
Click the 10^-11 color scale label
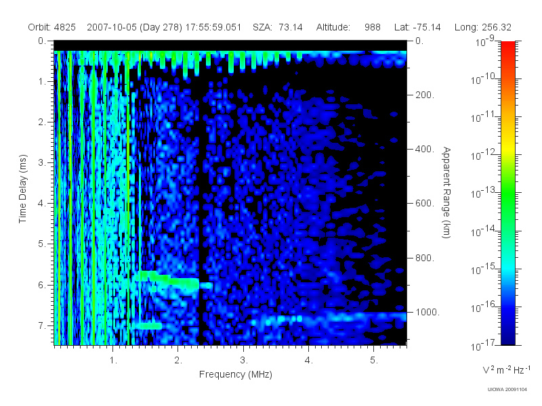(484, 118)
